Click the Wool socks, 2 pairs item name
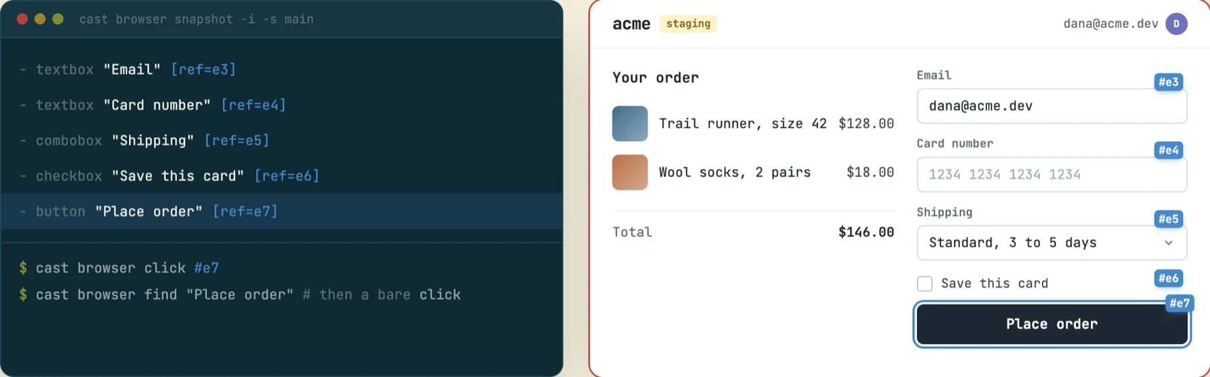The height and width of the screenshot is (377, 1210). tap(735, 172)
